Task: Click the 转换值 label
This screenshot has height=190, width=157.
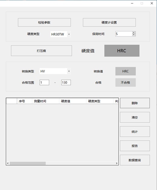Action: [98, 71]
